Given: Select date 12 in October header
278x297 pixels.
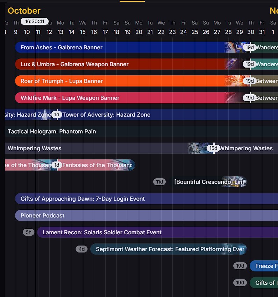Looking at the screenshot, I should coord(49,32).
